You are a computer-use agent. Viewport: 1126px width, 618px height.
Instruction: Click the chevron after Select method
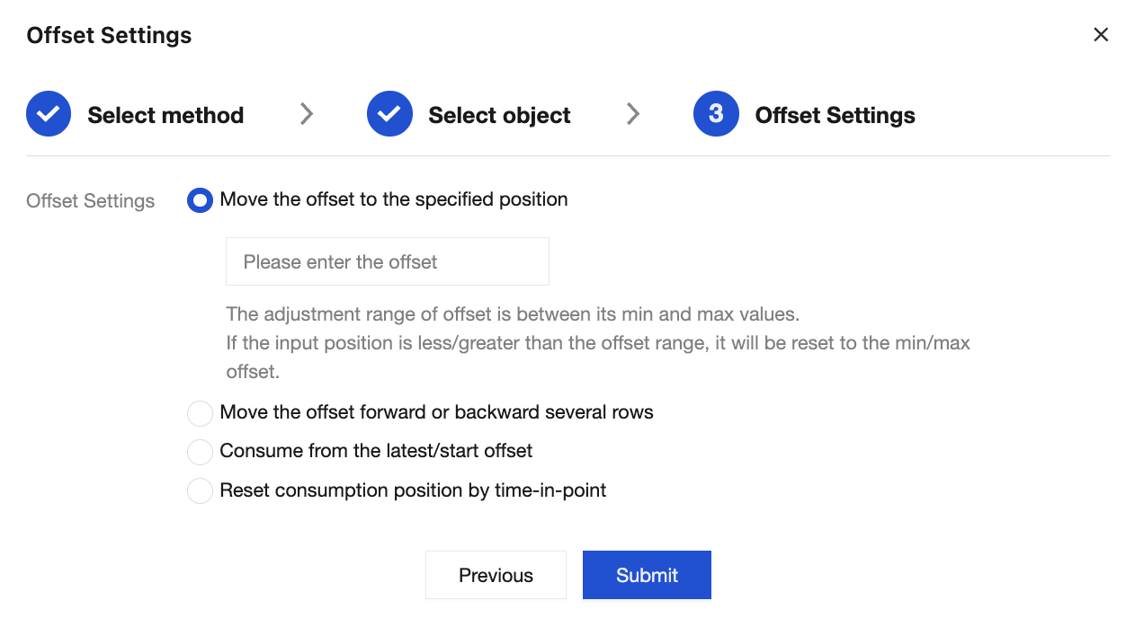tap(307, 113)
